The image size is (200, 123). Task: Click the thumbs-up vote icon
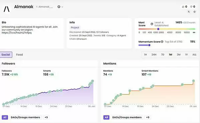183,7
